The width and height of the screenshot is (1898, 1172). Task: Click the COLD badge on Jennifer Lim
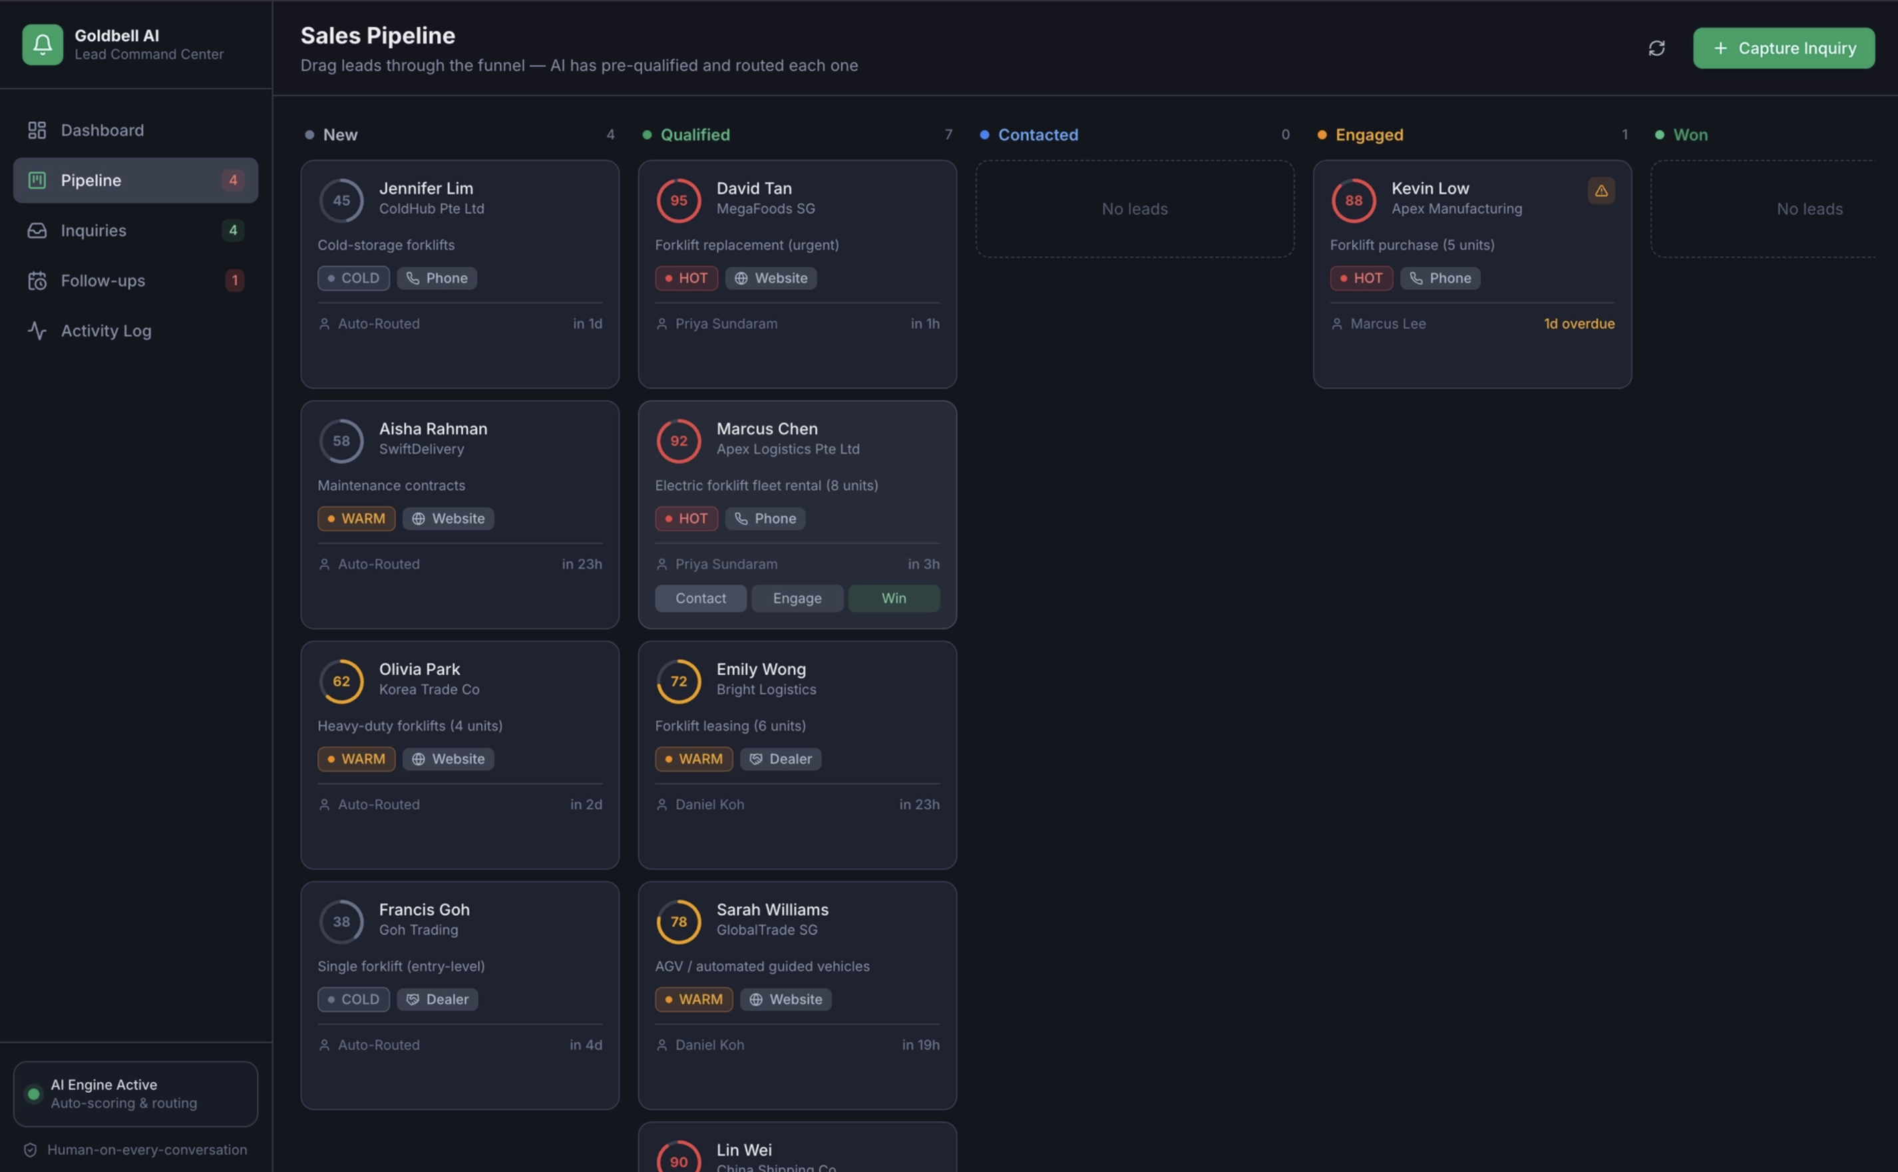point(353,278)
